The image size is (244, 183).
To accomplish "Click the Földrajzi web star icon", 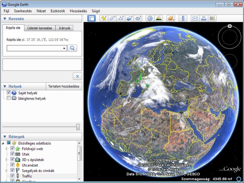I will (x=18, y=149).
